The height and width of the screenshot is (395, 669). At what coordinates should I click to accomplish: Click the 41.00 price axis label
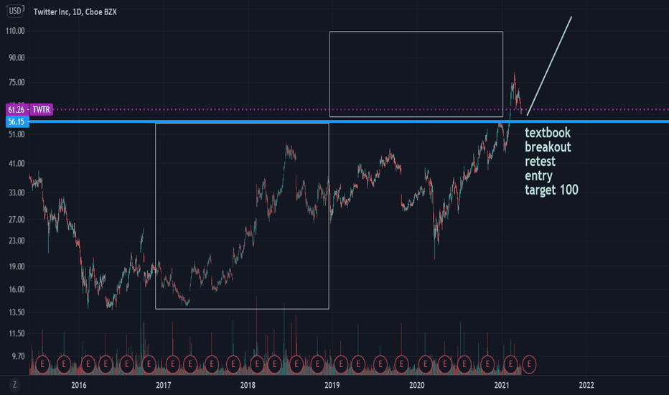point(17,164)
